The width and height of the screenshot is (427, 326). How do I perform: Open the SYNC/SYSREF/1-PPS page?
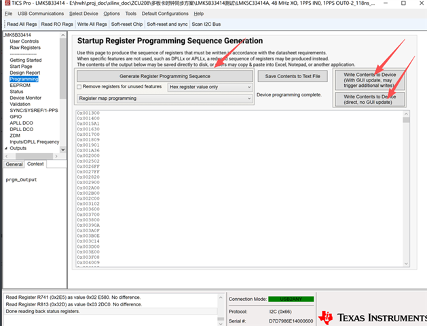click(x=34, y=110)
